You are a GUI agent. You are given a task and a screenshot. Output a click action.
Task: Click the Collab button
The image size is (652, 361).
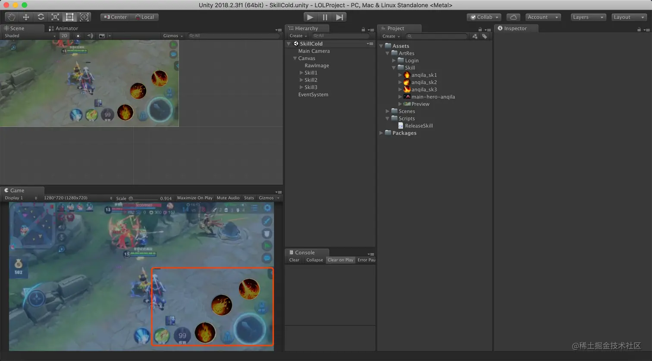pyautogui.click(x=484, y=17)
